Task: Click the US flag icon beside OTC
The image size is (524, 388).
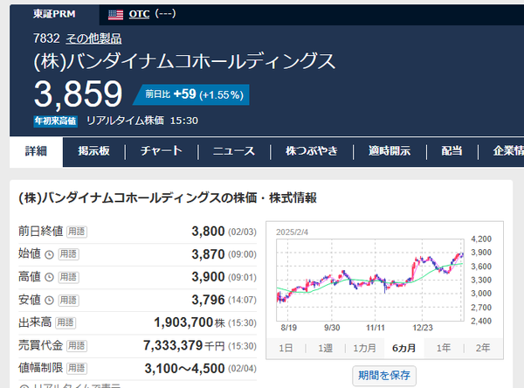Action: pos(115,15)
